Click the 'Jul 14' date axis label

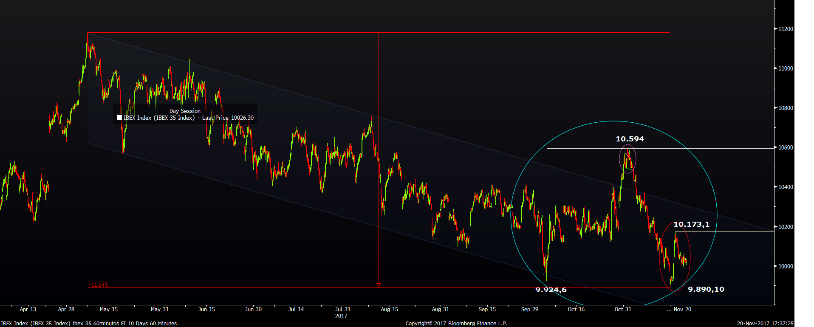(x=296, y=309)
